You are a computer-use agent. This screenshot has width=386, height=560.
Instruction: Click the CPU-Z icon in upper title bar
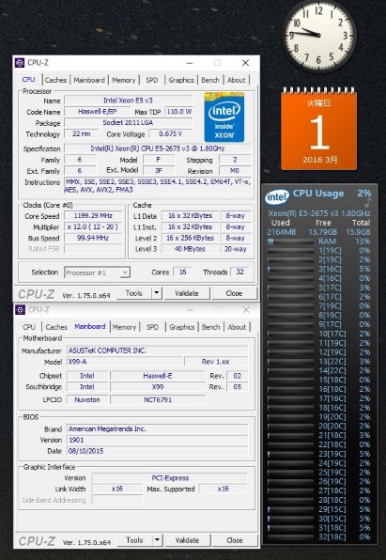click(x=20, y=63)
